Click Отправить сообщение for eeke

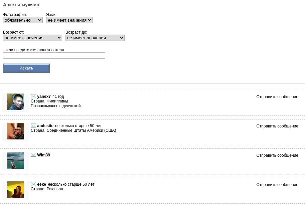(x=277, y=185)
